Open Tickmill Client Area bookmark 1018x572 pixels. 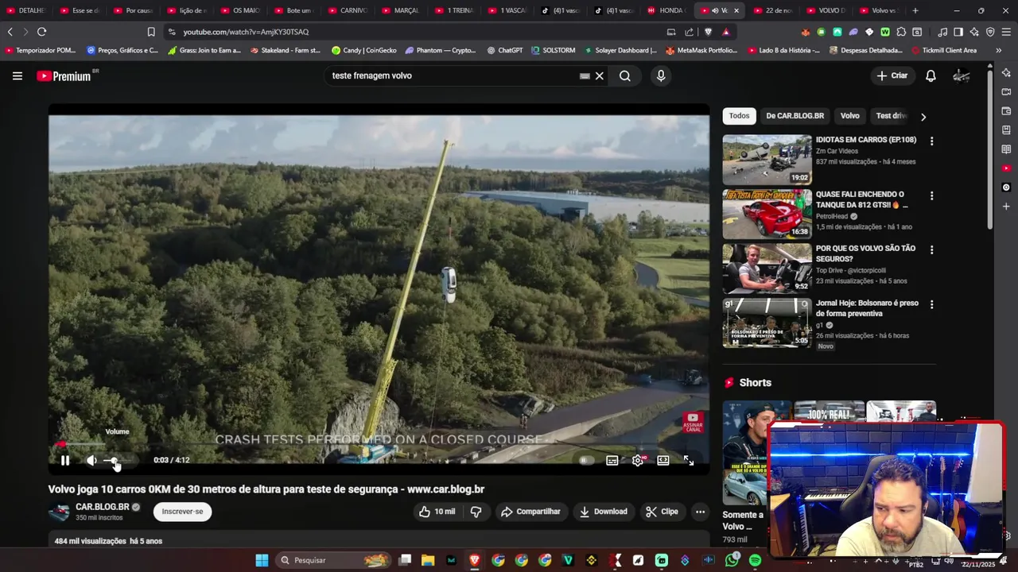943,50
